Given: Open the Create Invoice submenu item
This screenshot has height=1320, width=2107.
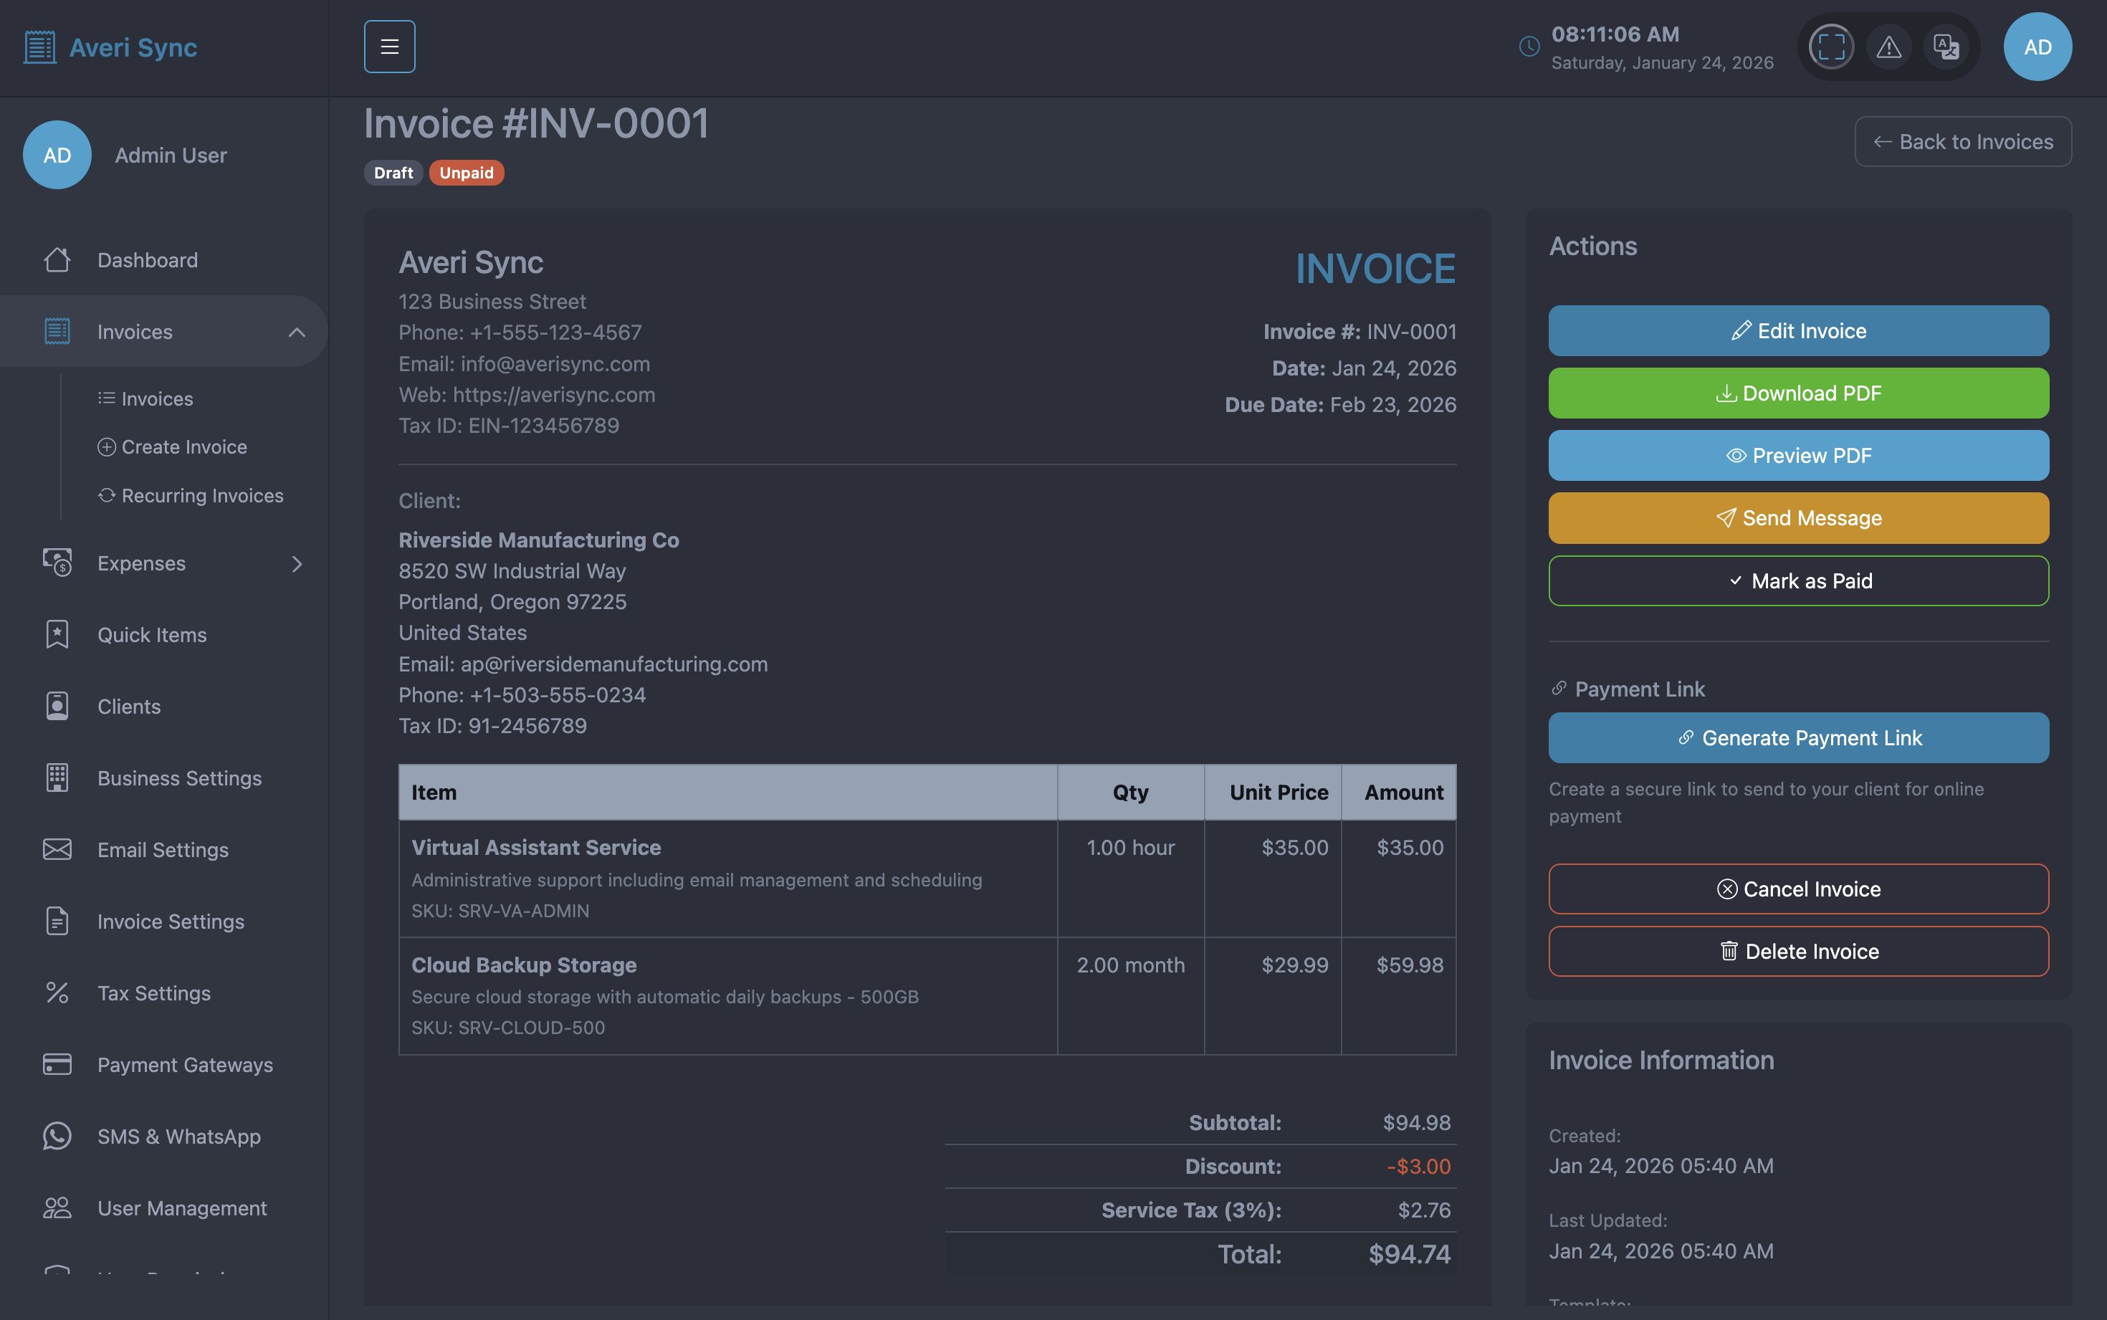Looking at the screenshot, I should pos(183,447).
